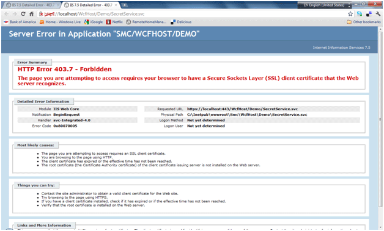Open the wrench settings menu
This screenshot has height=231, width=384.
tap(378, 14)
